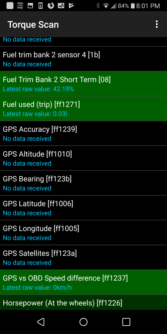This screenshot has height=334, width=167.
Task: Tap the Android back navigation button
Action: pos(41,322)
